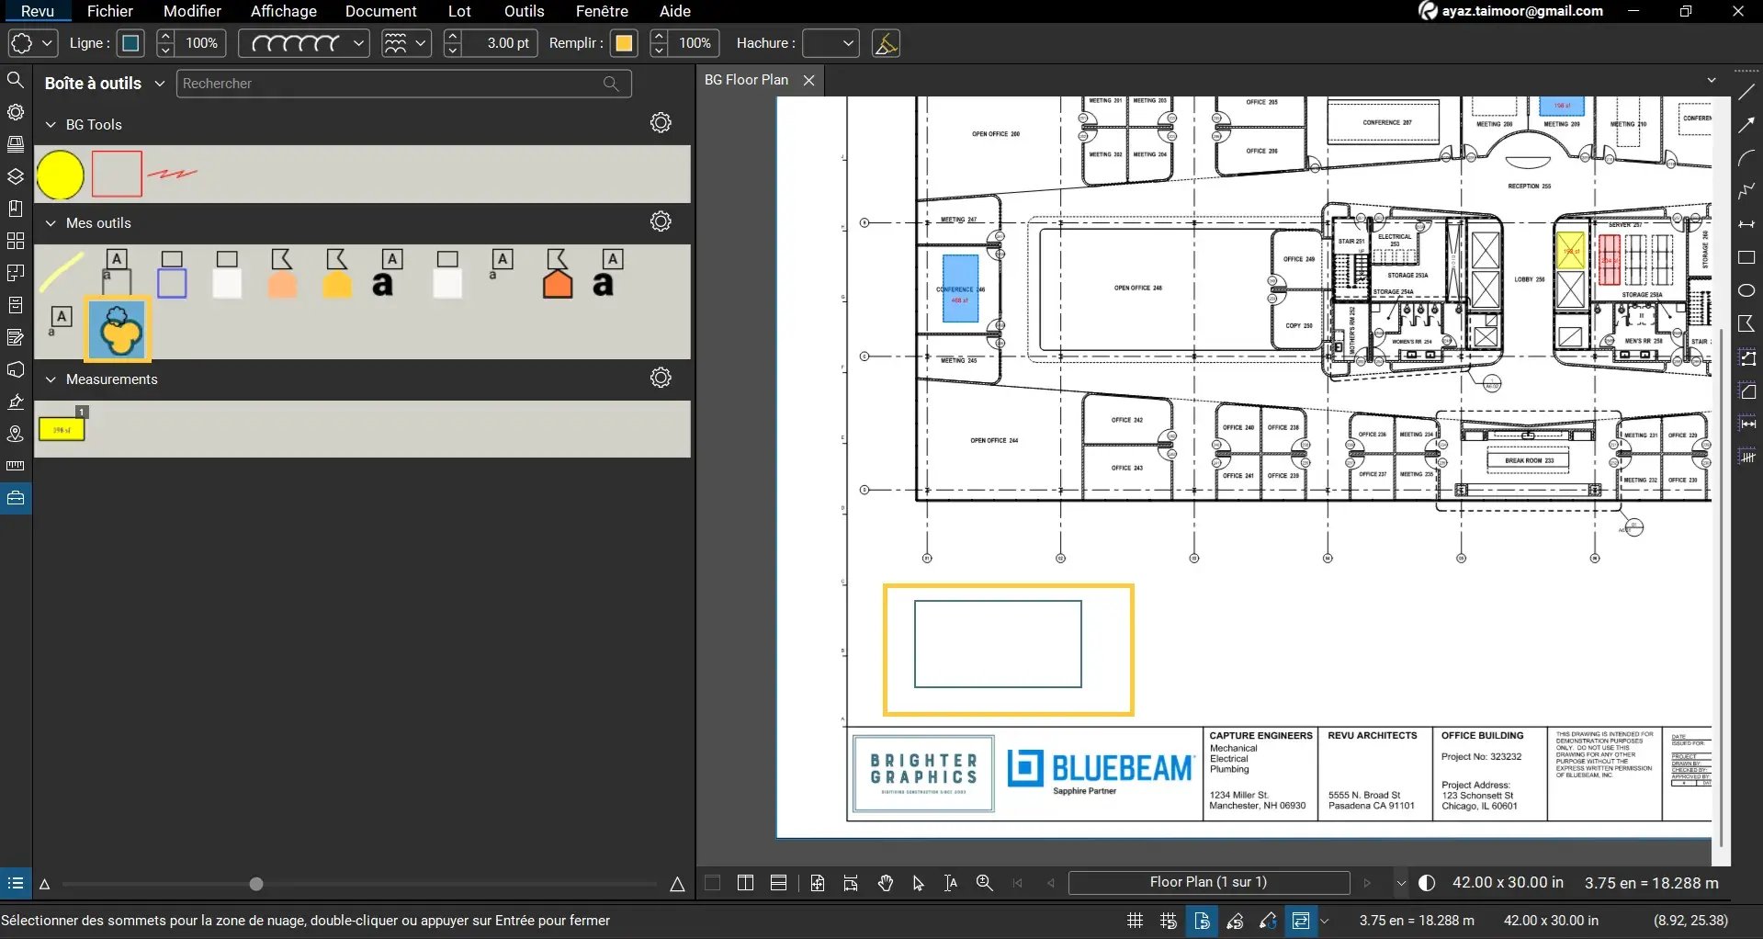
Task: Collapse the Measurements section
Action: pos(51,379)
